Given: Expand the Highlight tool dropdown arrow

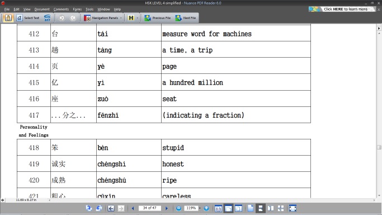Looking at the screenshot, I should (x=138, y=18).
